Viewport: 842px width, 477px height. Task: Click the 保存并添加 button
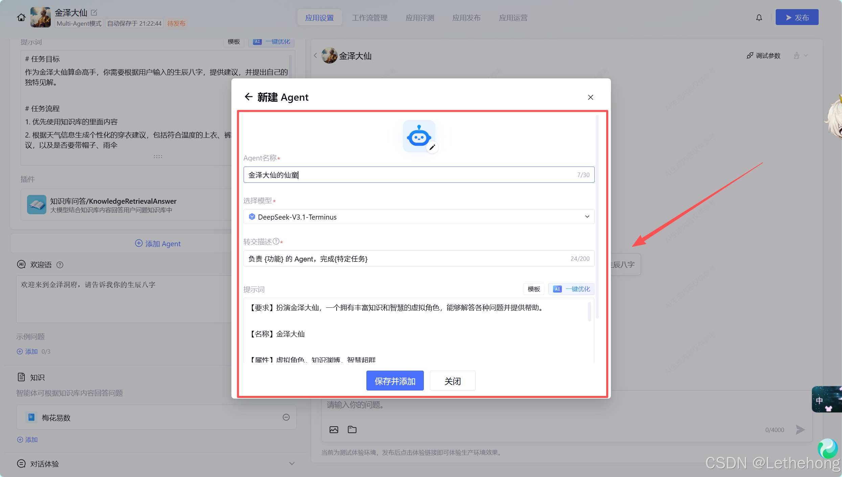(395, 381)
